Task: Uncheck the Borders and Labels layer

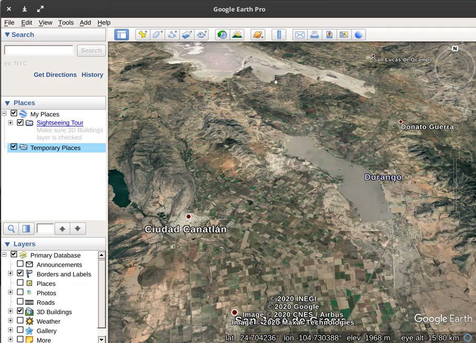Action: (x=20, y=273)
